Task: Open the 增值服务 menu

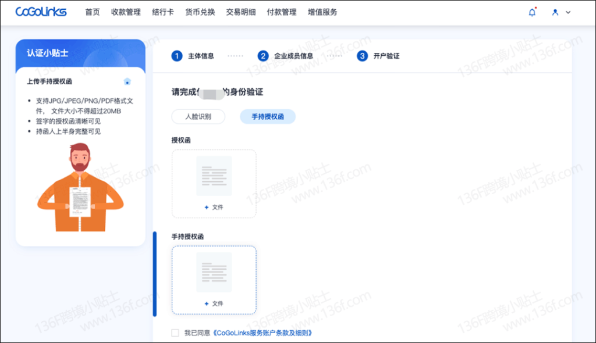Action: point(322,12)
